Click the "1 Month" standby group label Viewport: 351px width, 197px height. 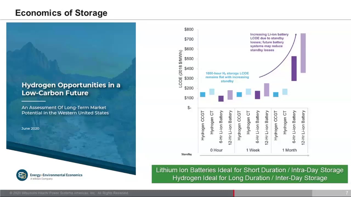(x=290, y=150)
